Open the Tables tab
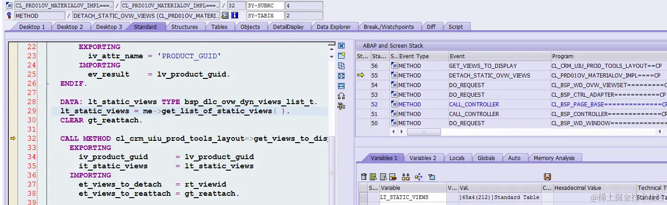This screenshot has height=205, width=667. [x=219, y=27]
